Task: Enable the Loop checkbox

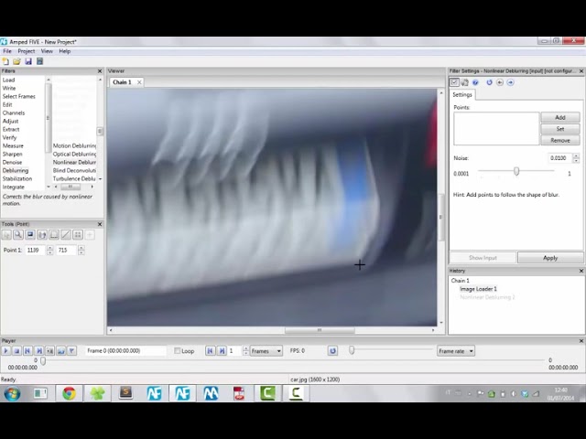Action: [178, 351]
